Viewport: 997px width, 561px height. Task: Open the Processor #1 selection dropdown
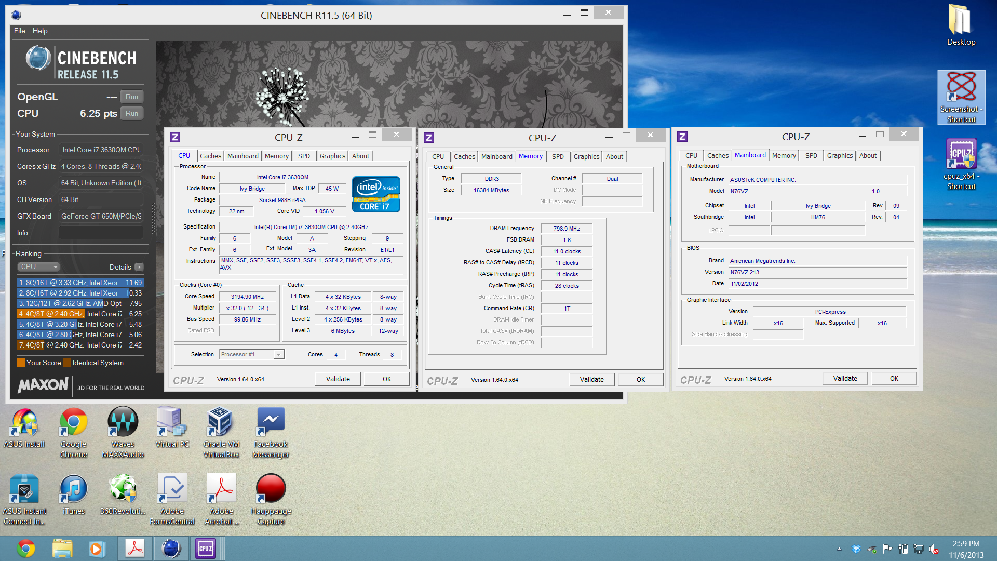251,354
